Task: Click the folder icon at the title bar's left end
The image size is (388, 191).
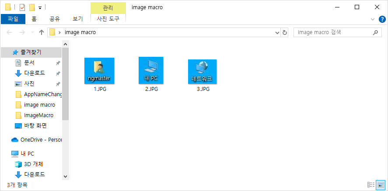Action: click(x=8, y=7)
